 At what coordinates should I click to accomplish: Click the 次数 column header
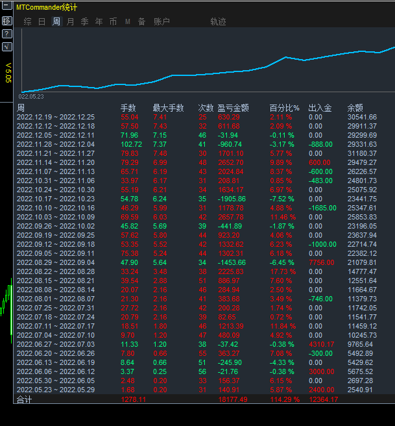click(206, 108)
